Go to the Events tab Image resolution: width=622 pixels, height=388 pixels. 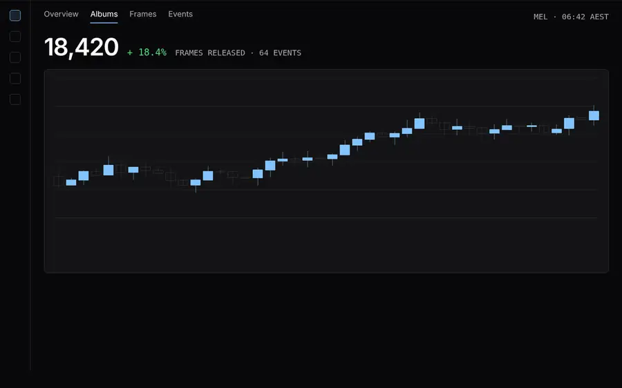[x=180, y=14]
